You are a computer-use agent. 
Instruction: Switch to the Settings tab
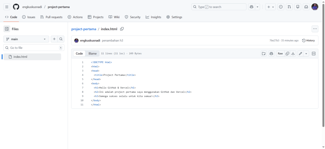[174, 17]
